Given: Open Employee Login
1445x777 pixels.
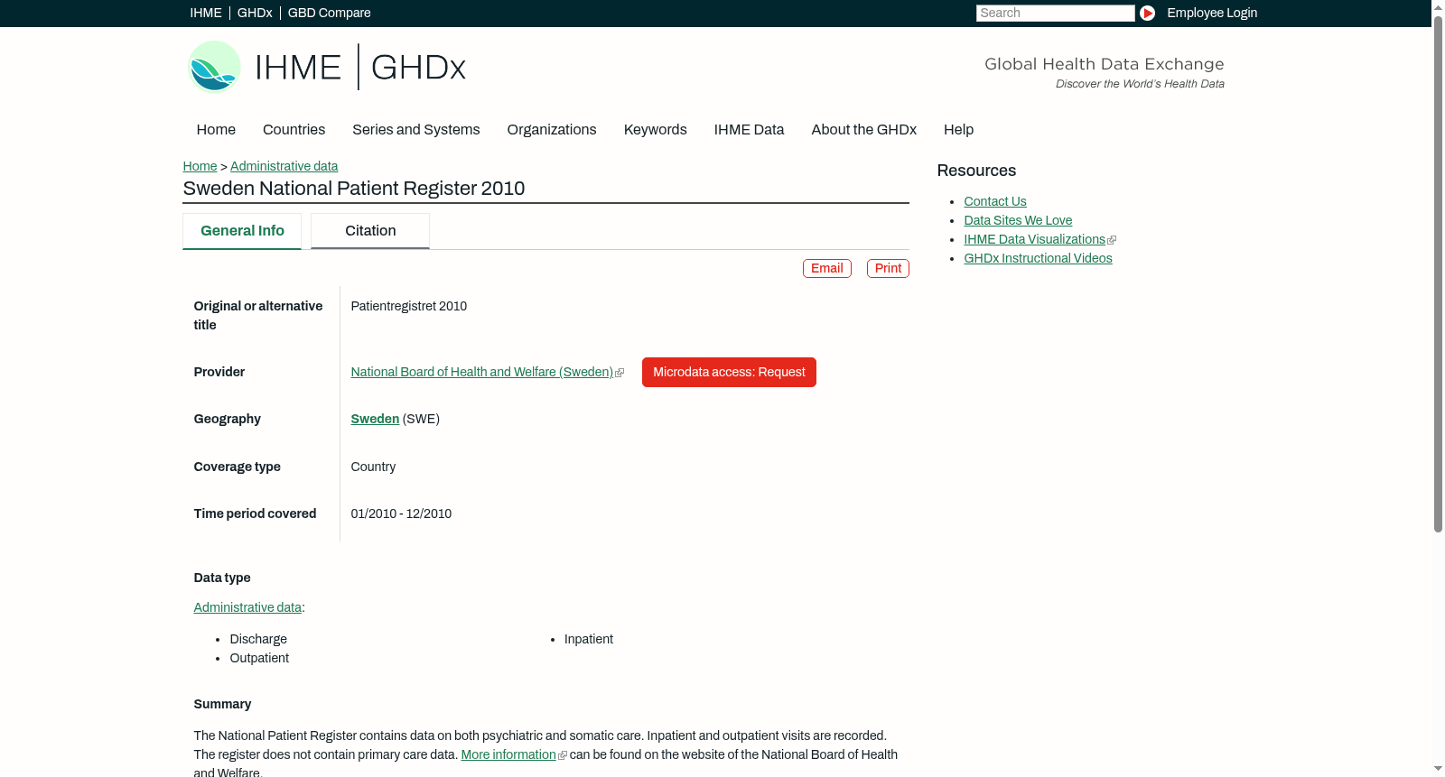Looking at the screenshot, I should point(1212,13).
